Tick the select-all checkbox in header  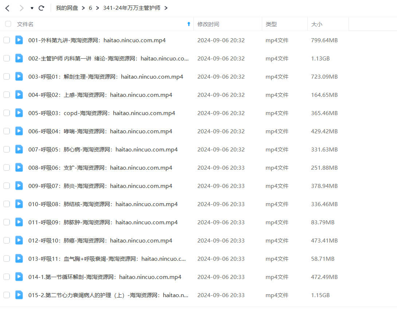click(8, 24)
